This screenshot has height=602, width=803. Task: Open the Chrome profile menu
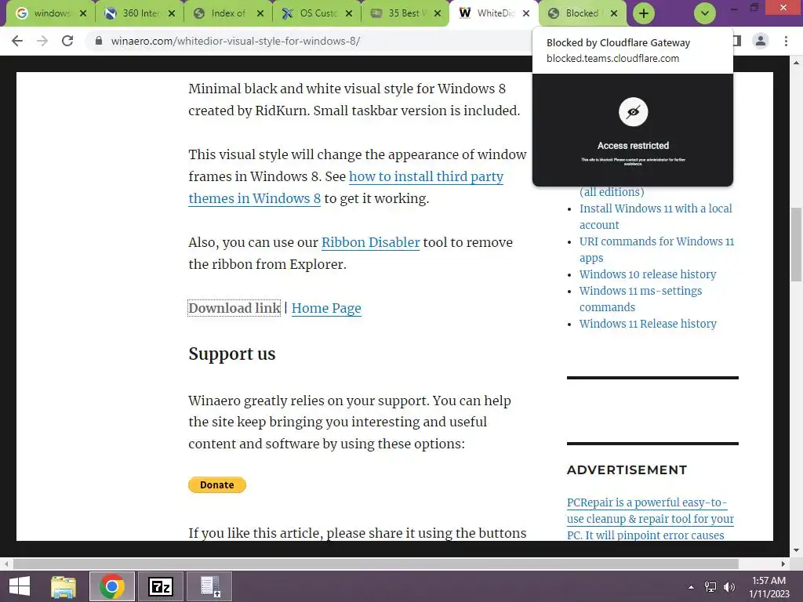[761, 41]
